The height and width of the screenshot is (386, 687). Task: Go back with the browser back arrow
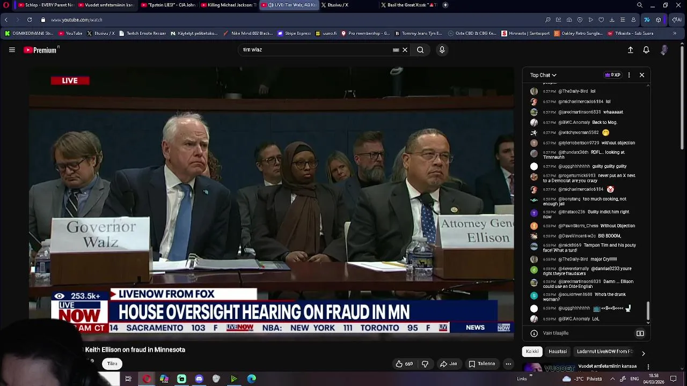6,20
